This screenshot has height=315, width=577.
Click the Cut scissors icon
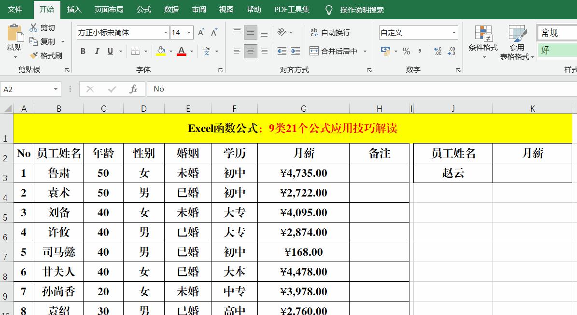tap(33, 27)
